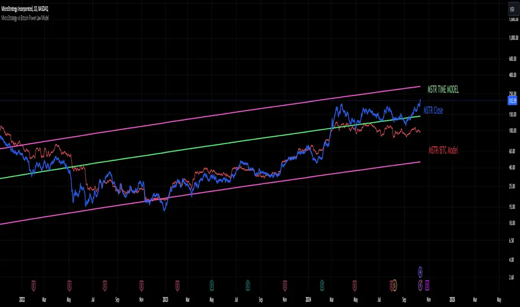Select the MicroStrategy Incorporated symbol title

pyautogui.click(x=25, y=9)
